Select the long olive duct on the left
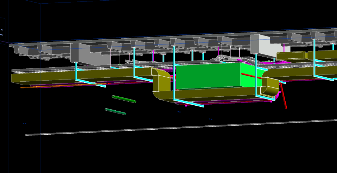Viewport: 337px width, 173px height. pos(82,76)
